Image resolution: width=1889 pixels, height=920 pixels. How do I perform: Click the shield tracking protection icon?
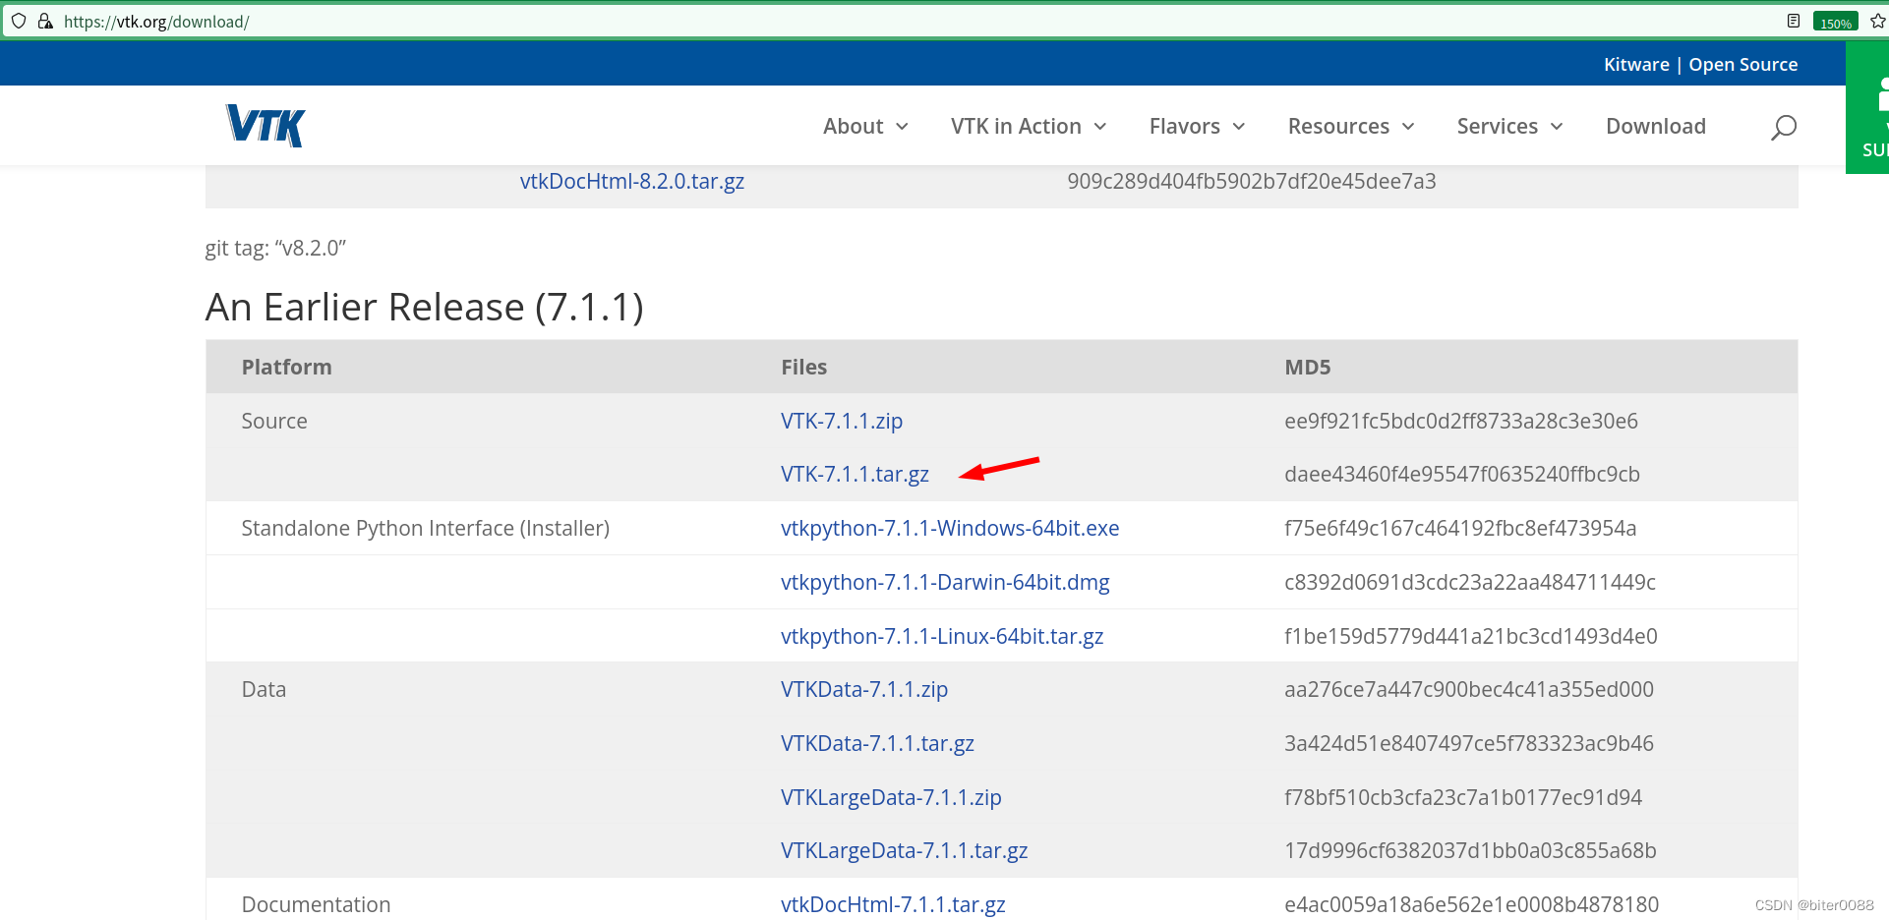click(19, 21)
